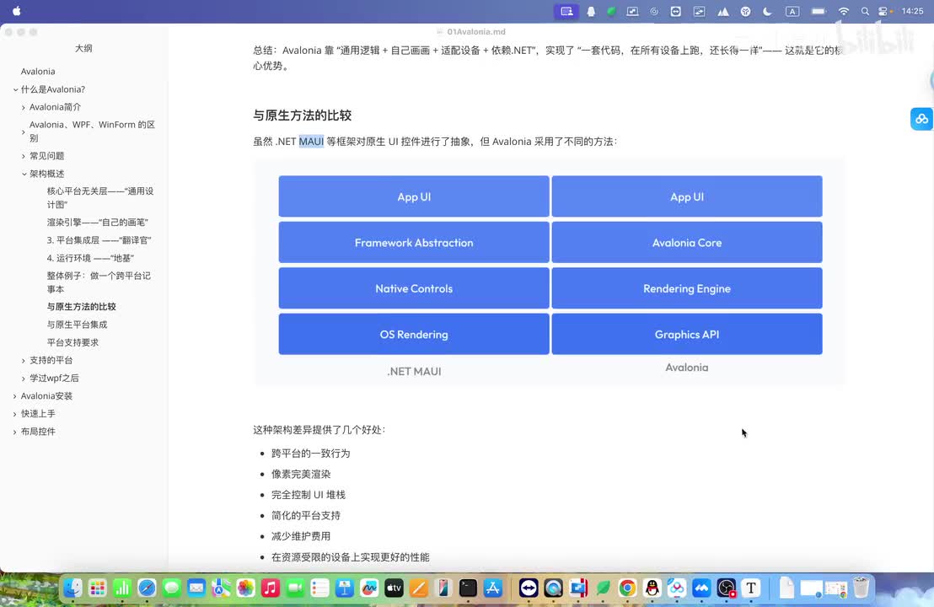
Task: Open Google Chrome from the Dock
Action: click(x=627, y=588)
